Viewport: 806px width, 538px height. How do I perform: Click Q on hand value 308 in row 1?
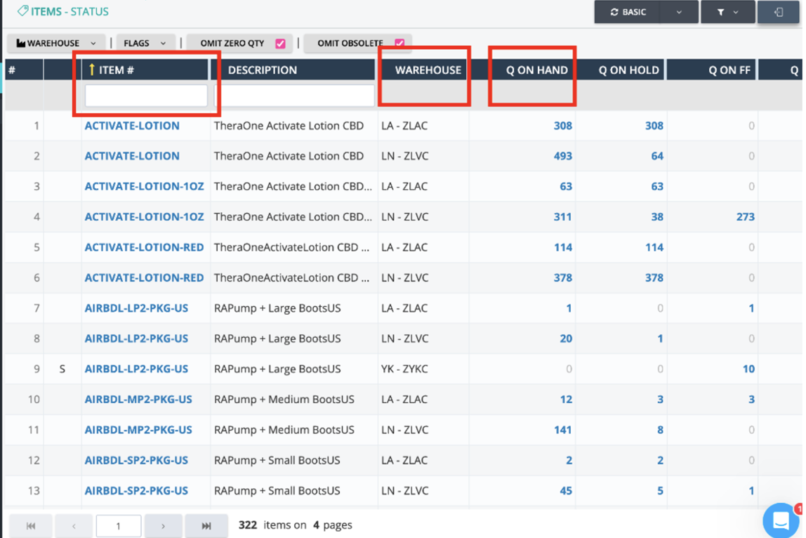[x=563, y=126]
